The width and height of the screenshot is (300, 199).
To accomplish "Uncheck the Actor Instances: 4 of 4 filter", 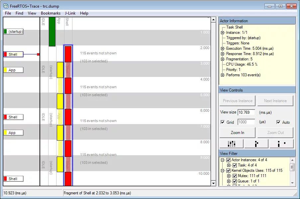I will tap(228, 160).
